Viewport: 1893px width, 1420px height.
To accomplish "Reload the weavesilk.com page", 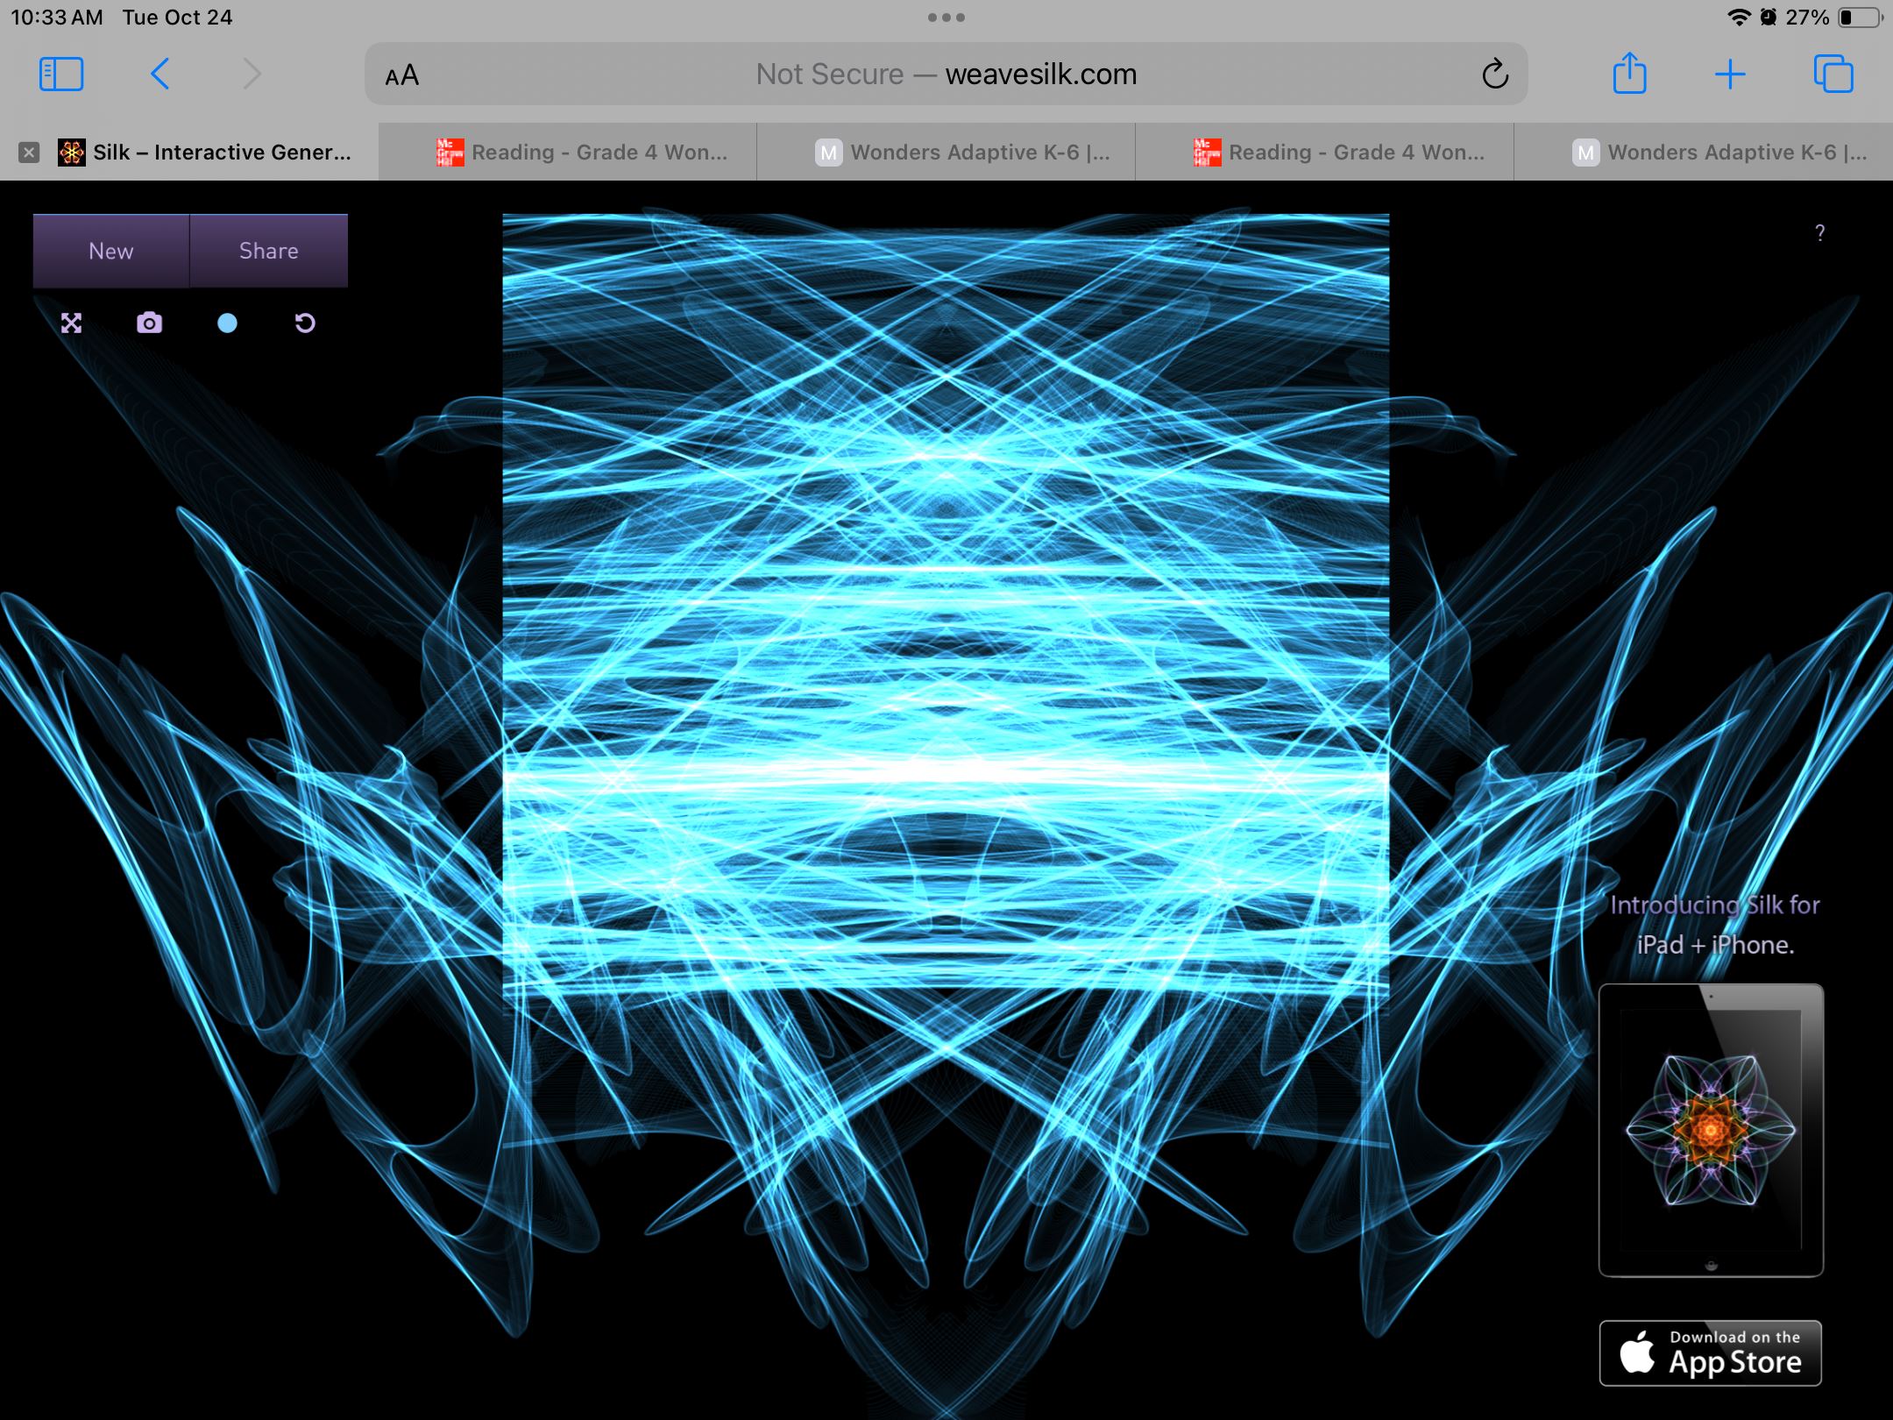I will point(1494,75).
